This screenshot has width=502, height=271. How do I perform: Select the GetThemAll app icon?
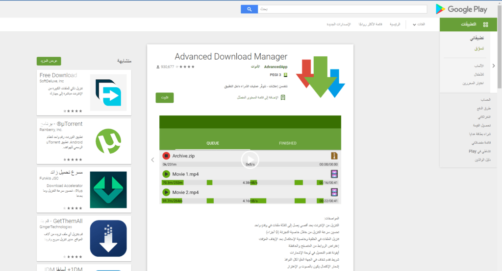[x=108, y=238]
